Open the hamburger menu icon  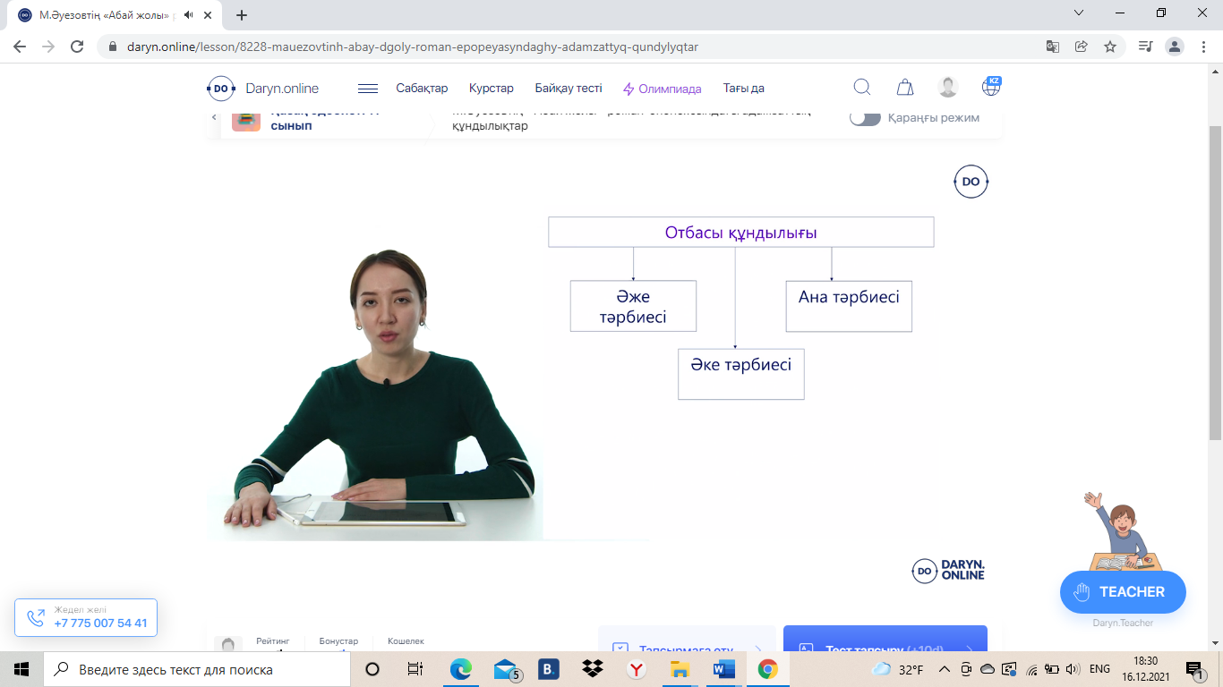coord(367,89)
